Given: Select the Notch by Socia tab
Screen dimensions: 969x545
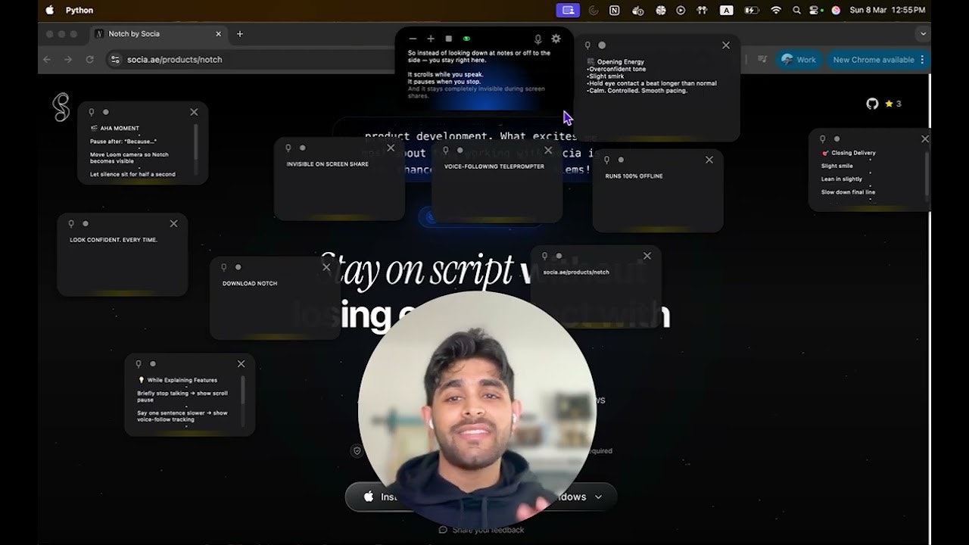Looking at the screenshot, I should [158, 34].
